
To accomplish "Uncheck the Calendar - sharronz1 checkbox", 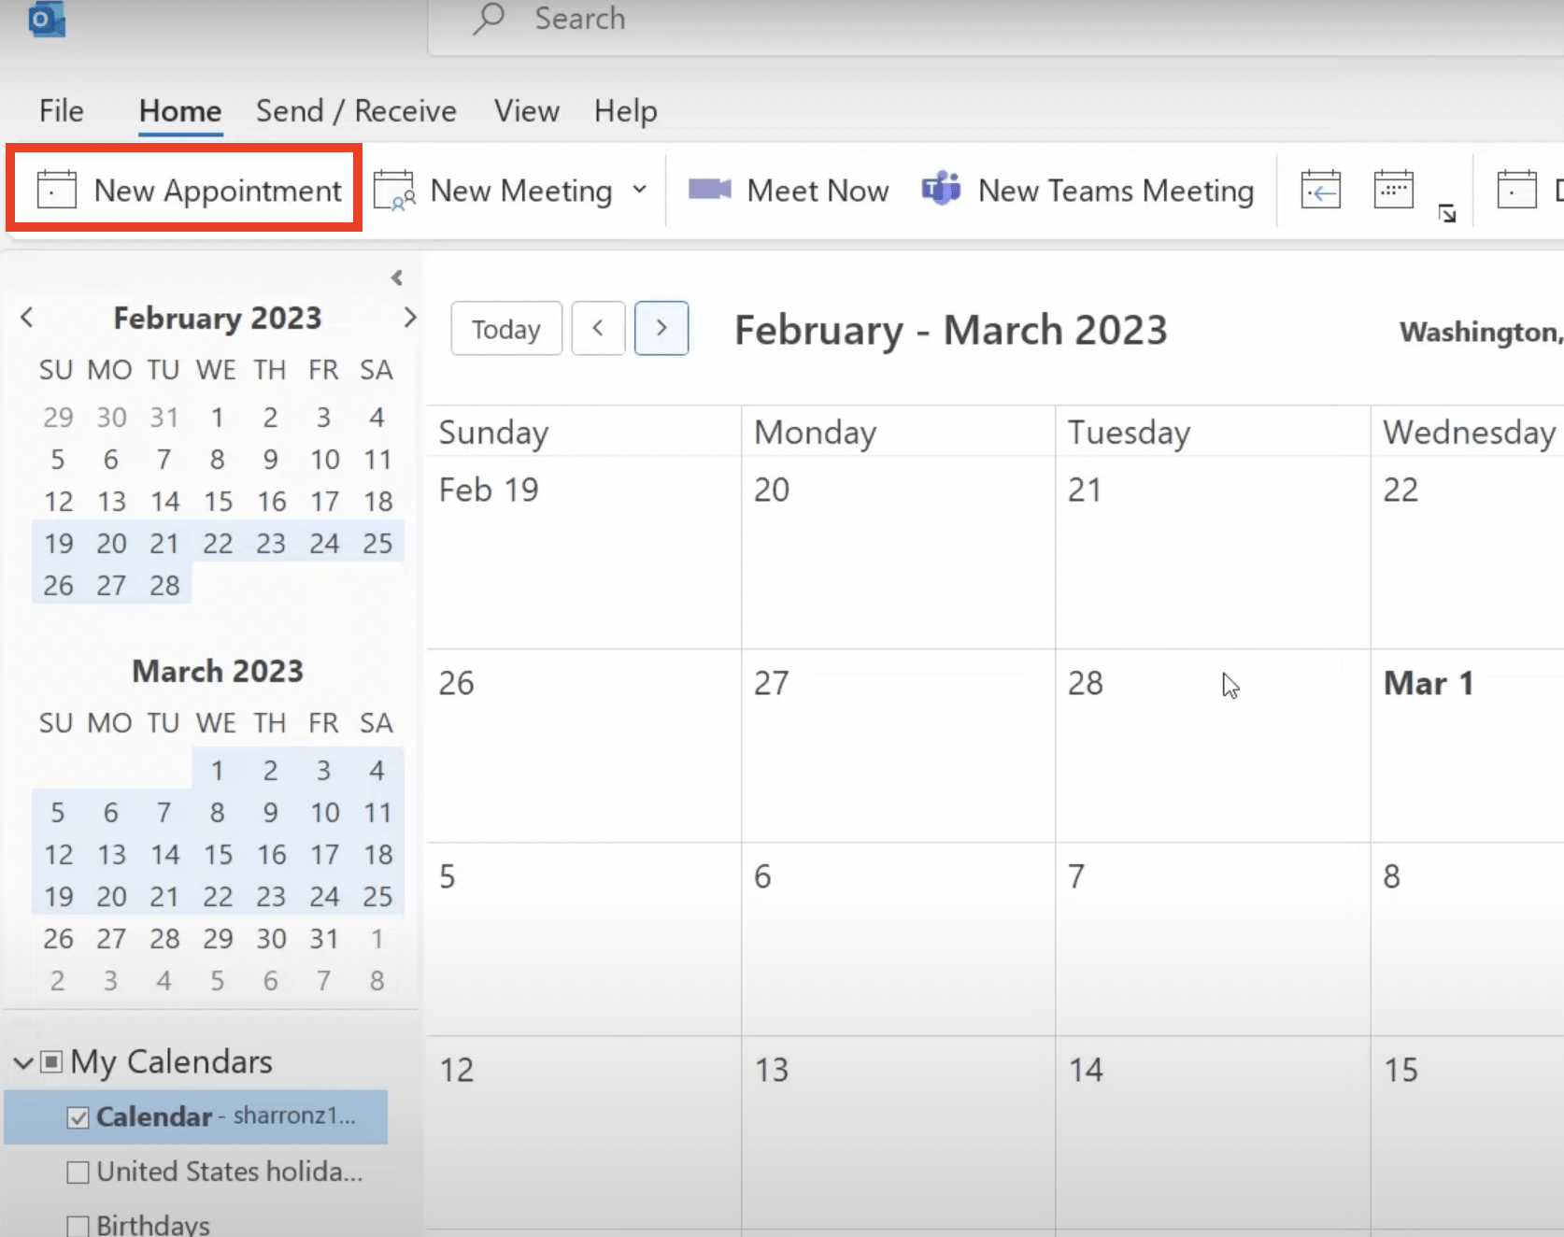I will 78,1117.
